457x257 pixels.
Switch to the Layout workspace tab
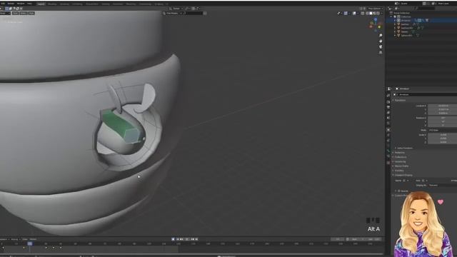pyautogui.click(x=41, y=4)
